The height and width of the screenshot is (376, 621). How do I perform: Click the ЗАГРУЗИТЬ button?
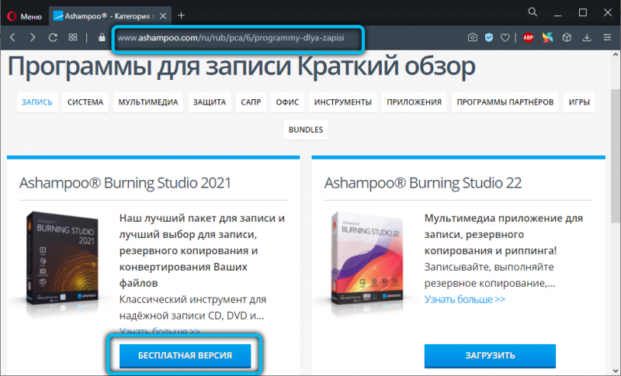point(490,355)
